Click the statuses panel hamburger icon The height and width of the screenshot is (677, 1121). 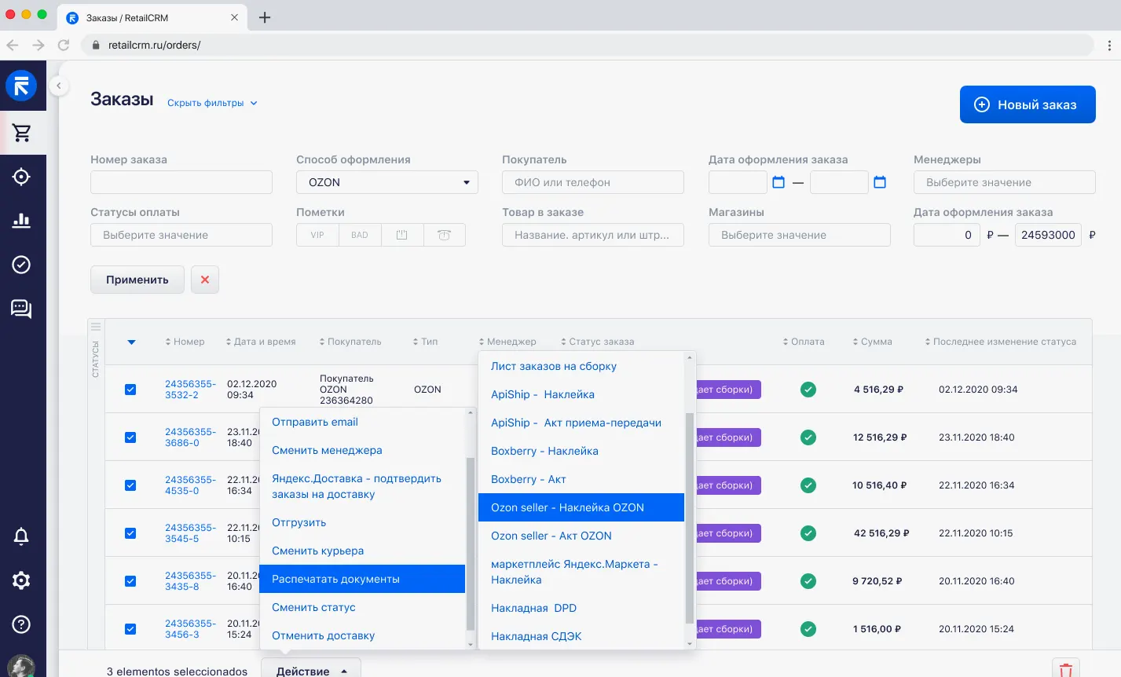tap(96, 327)
